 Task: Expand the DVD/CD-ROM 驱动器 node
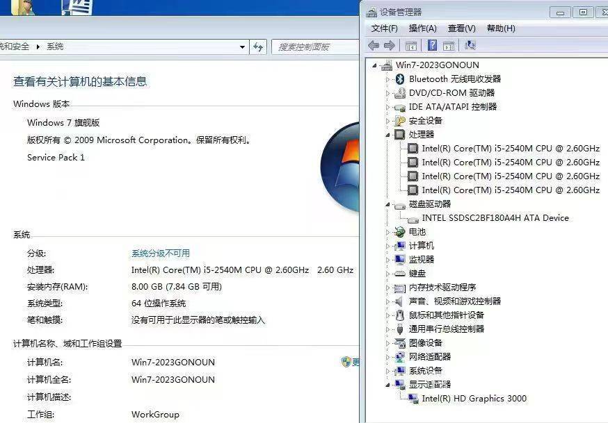pyautogui.click(x=387, y=93)
